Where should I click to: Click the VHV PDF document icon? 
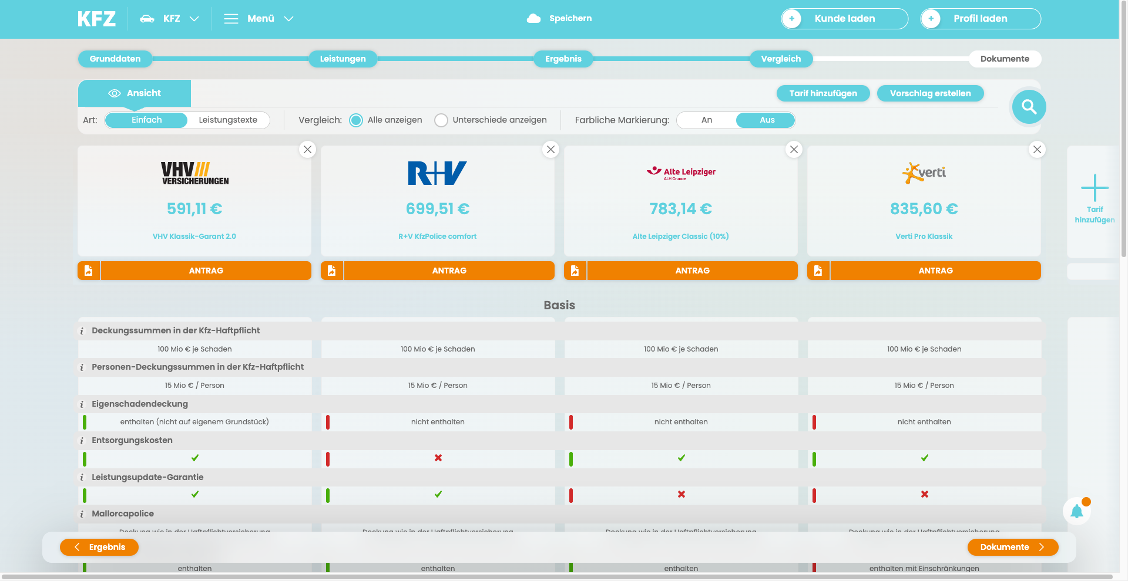coord(89,271)
